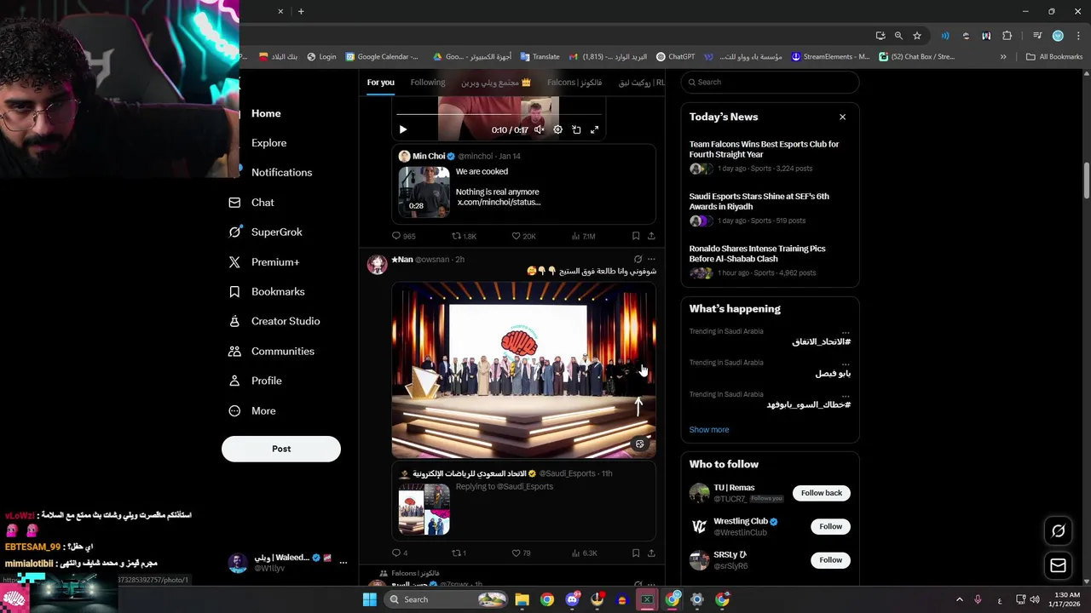1091x613 pixels.
Task: Click Show more under What's happening
Action: [x=709, y=430]
